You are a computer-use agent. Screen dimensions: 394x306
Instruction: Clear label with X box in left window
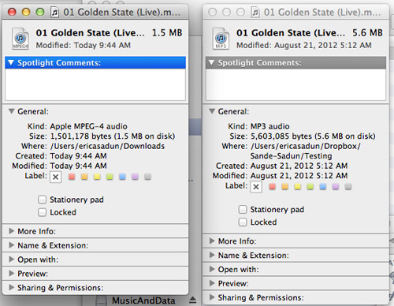pos(55,177)
